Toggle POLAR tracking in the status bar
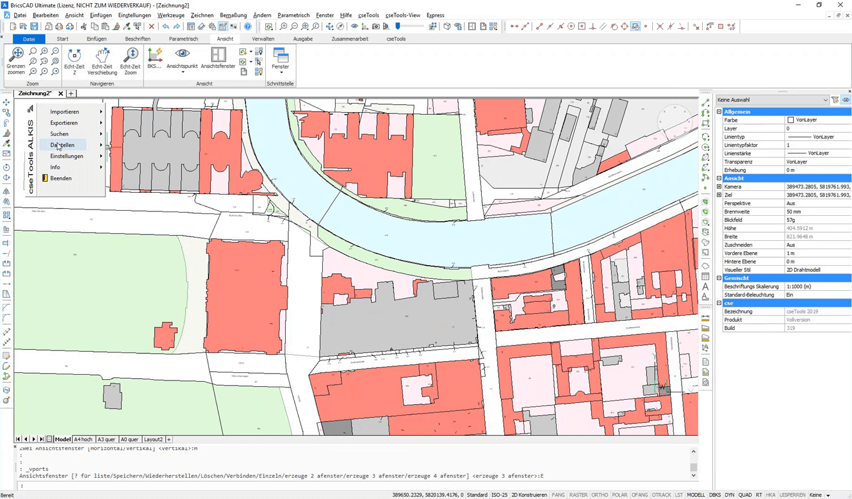Screen dimensions: 852x499 [619, 495]
